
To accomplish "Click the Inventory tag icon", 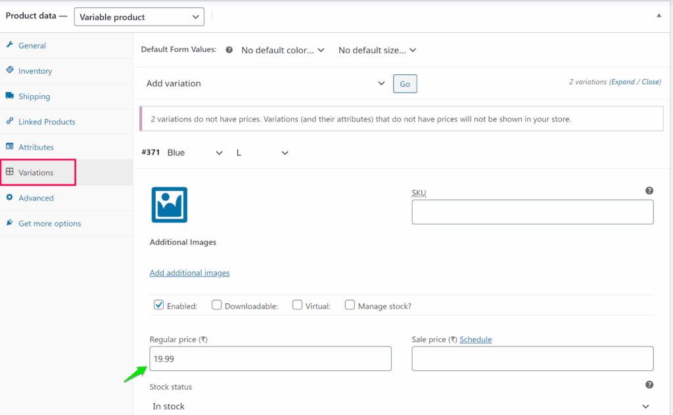I will (10, 70).
